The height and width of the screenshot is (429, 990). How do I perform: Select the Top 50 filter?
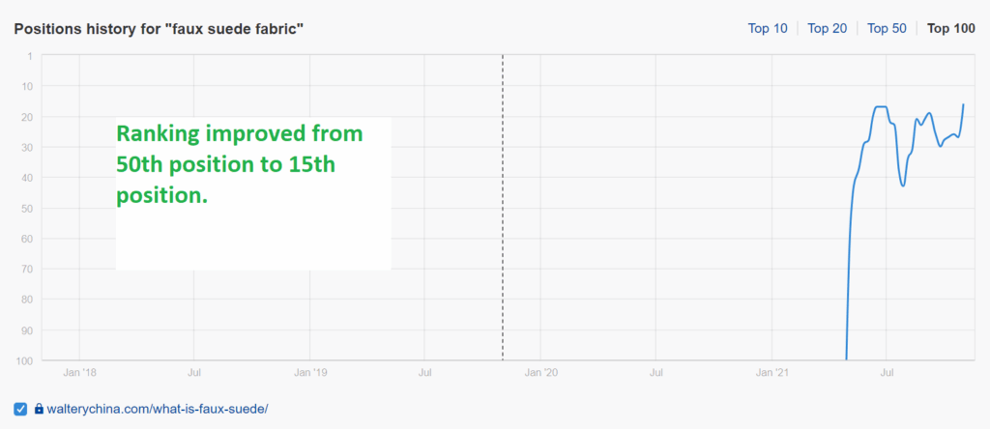[887, 28]
